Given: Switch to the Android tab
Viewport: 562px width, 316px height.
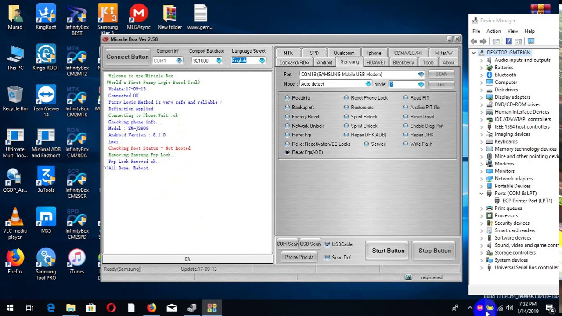Looking at the screenshot, I should pos(324,62).
